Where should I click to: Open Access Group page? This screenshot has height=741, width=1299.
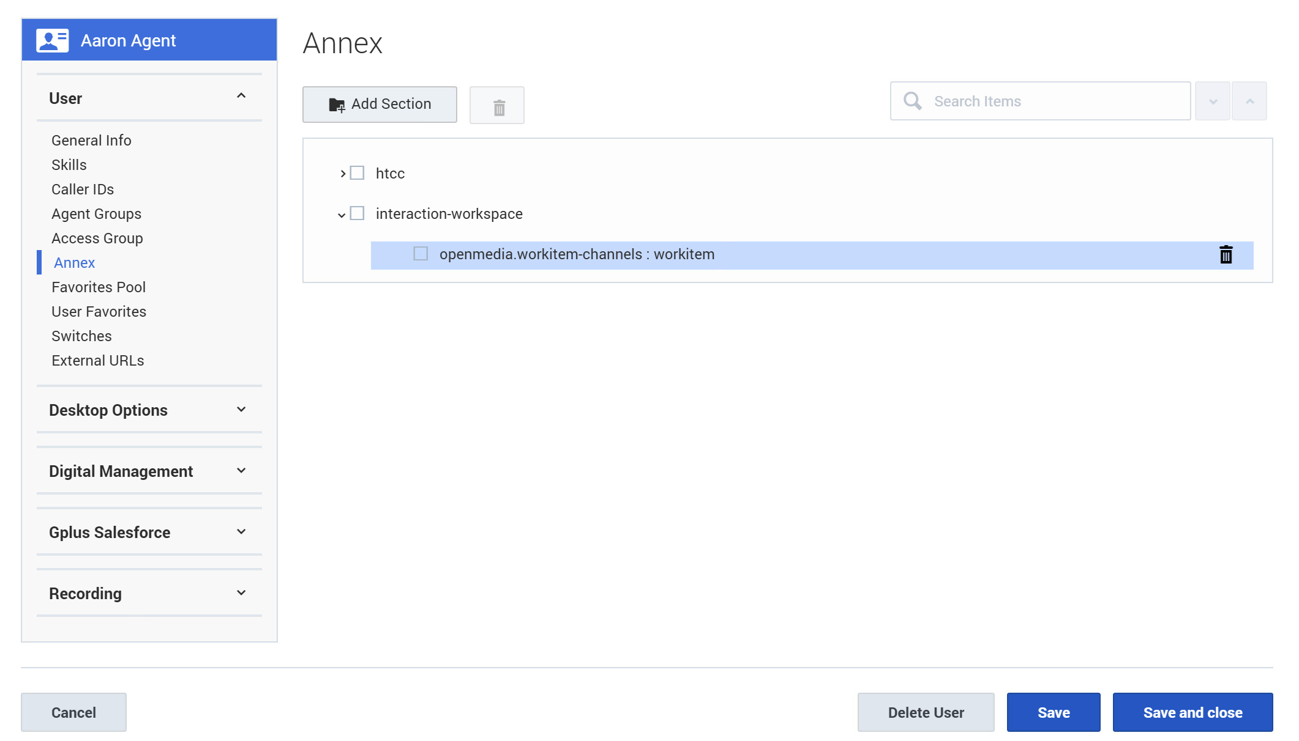click(97, 238)
